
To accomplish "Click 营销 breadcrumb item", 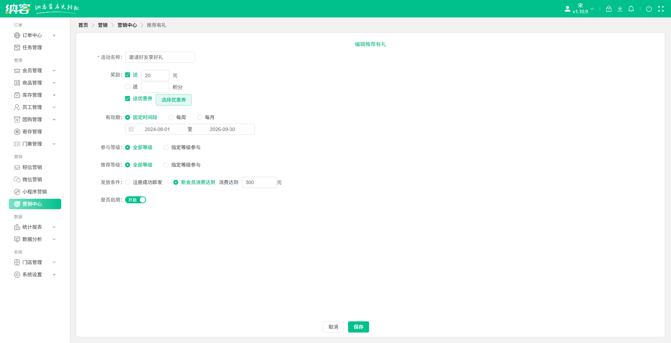I will coord(103,25).
